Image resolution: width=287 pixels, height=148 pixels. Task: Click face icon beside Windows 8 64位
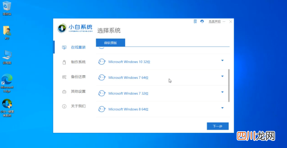point(102,109)
